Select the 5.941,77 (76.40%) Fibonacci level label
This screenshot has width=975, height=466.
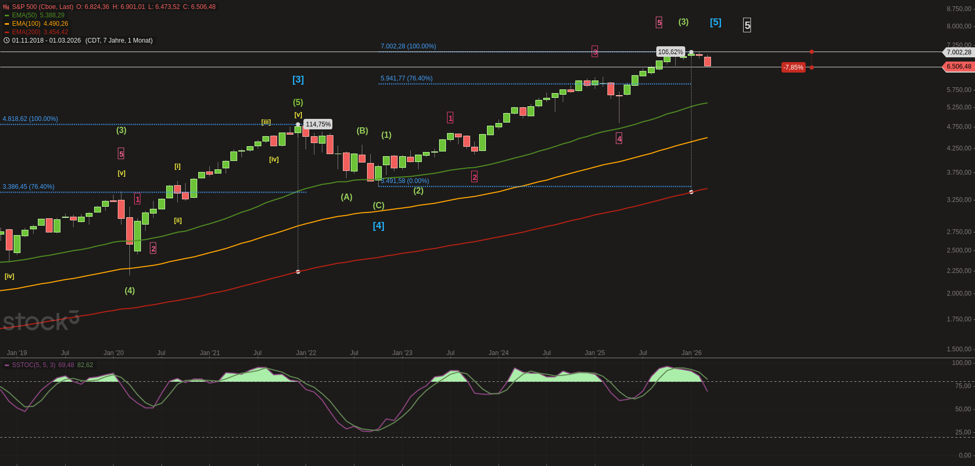point(407,78)
